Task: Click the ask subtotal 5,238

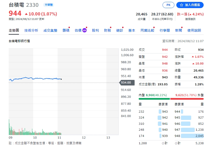Action: coord(200,143)
